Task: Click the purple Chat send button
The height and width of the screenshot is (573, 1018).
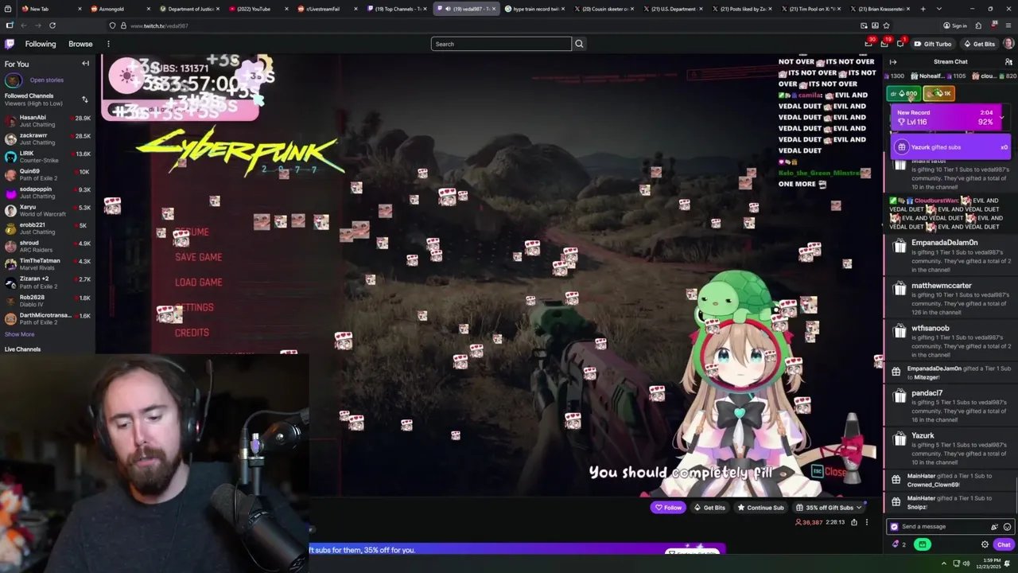Action: [1004, 545]
